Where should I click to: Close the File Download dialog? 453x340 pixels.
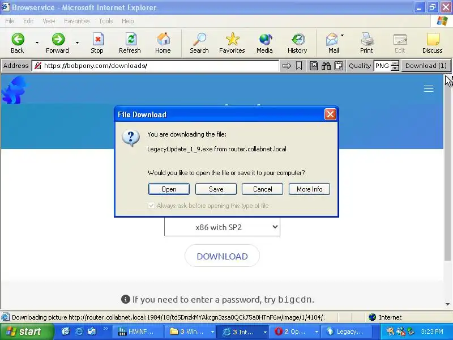[330, 114]
